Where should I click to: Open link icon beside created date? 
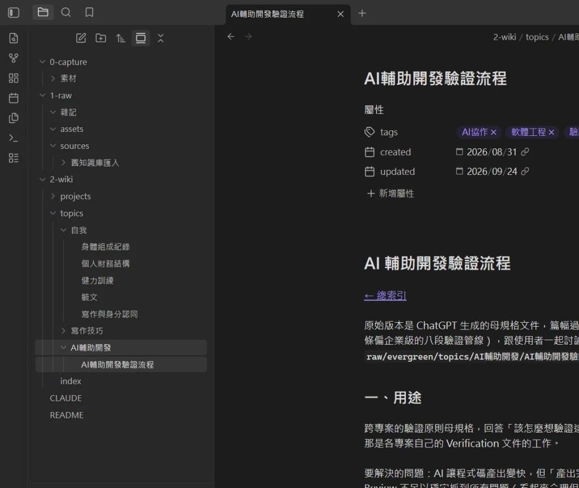click(525, 152)
